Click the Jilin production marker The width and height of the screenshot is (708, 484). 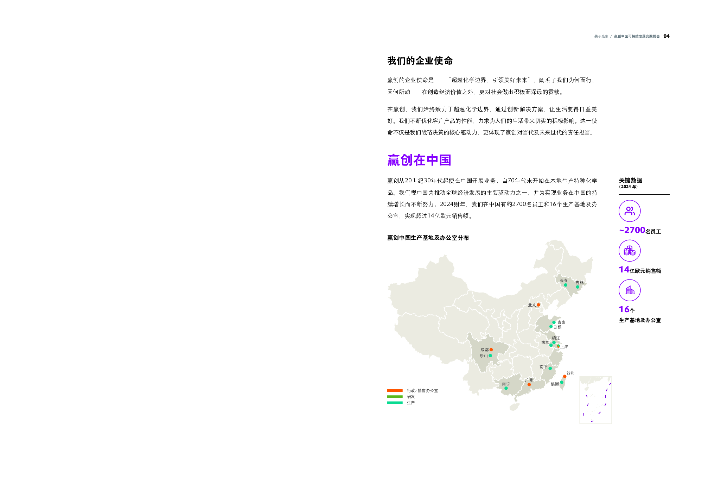pyautogui.click(x=577, y=287)
